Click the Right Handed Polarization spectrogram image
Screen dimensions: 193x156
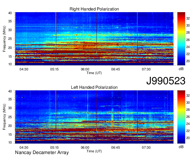(x=94, y=39)
